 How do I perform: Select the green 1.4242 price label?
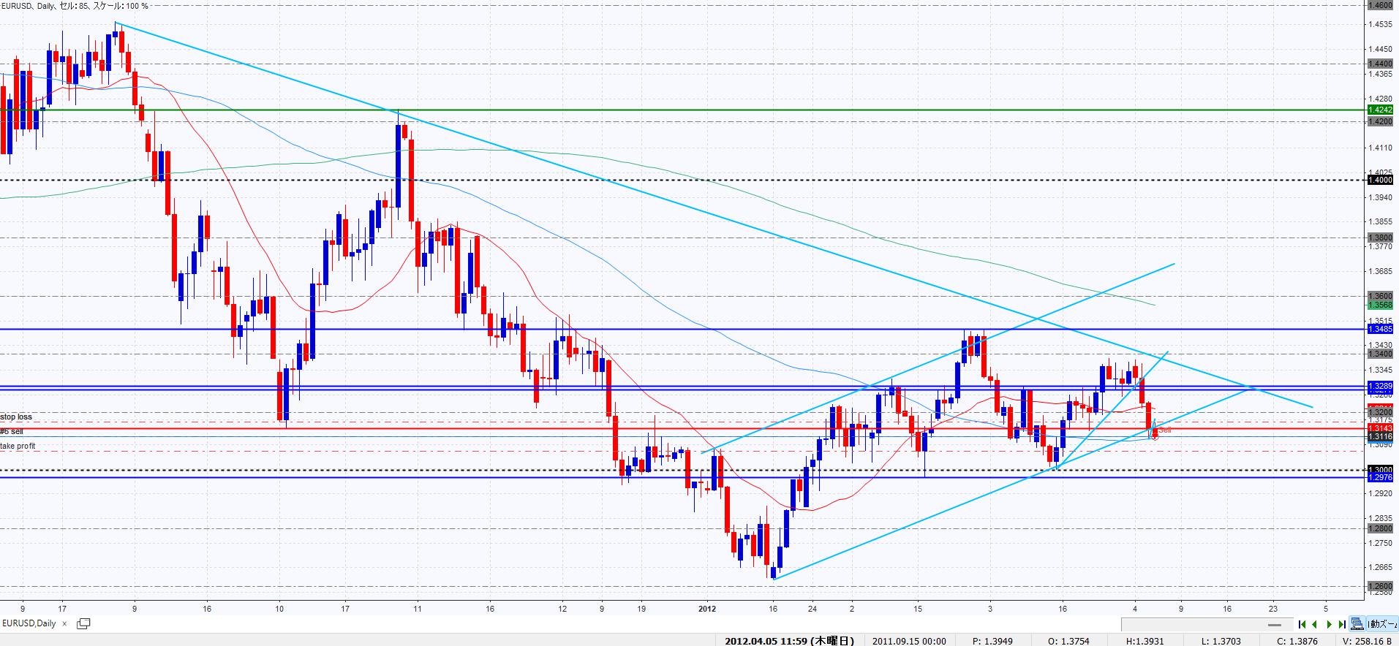click(1379, 110)
